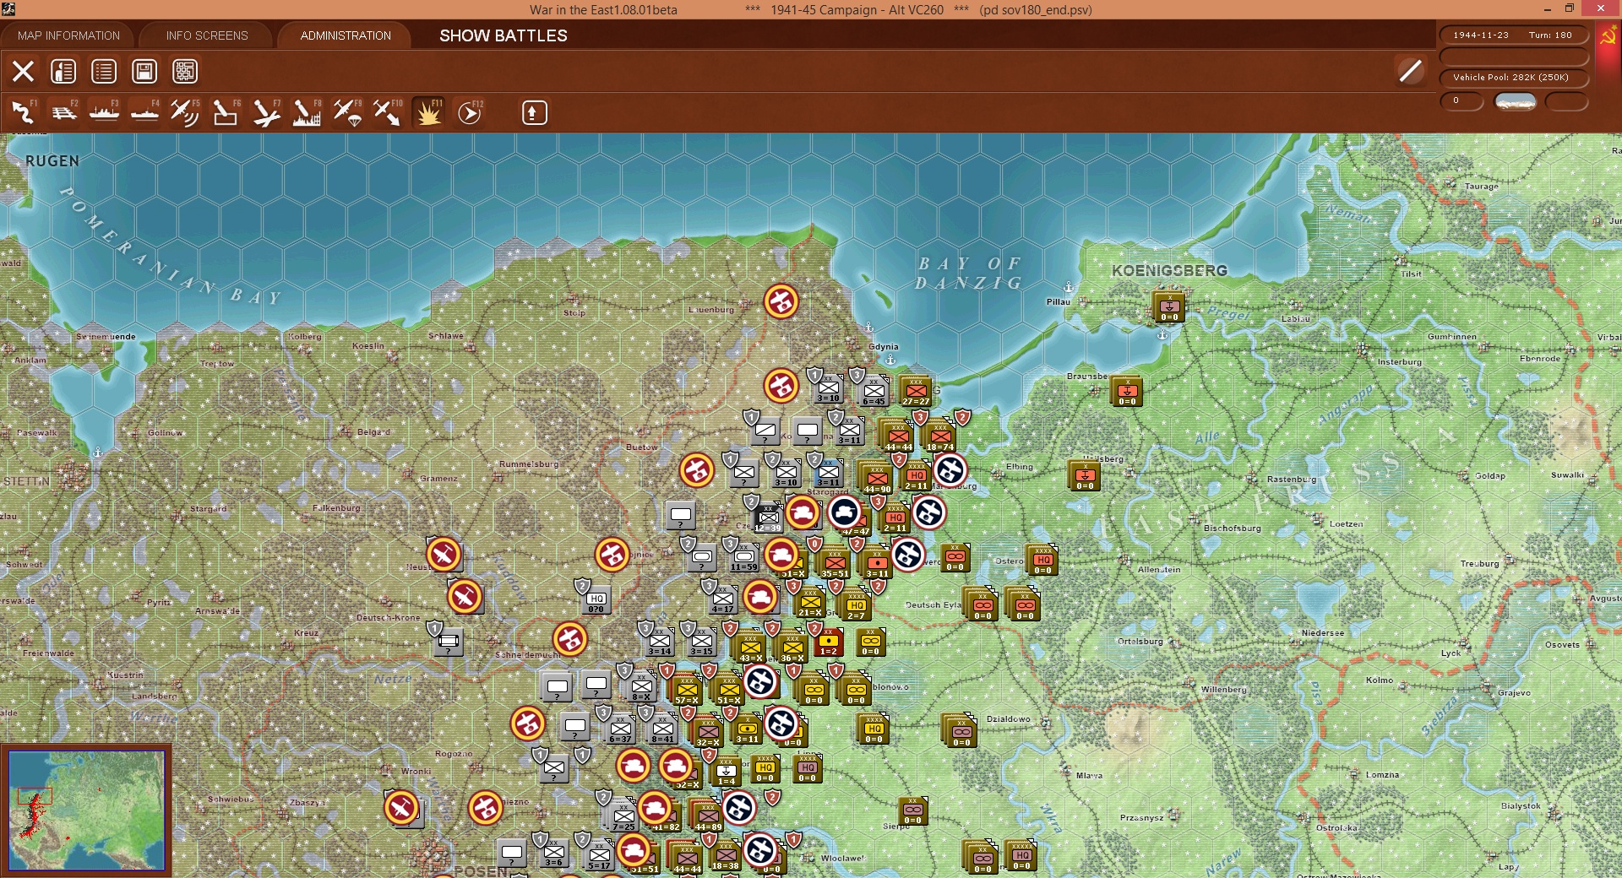
Task: Click the KOENIGSBERG city label
Action: [1169, 271]
